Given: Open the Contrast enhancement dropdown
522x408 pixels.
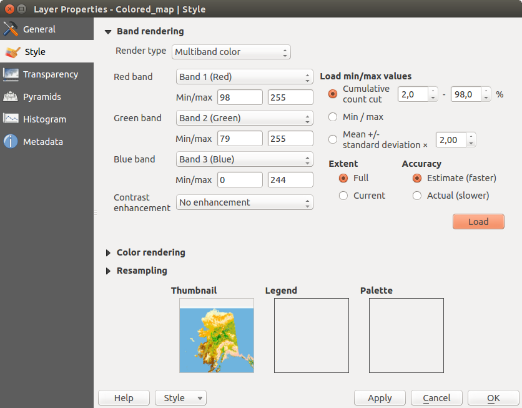Looking at the screenshot, I should click(244, 202).
